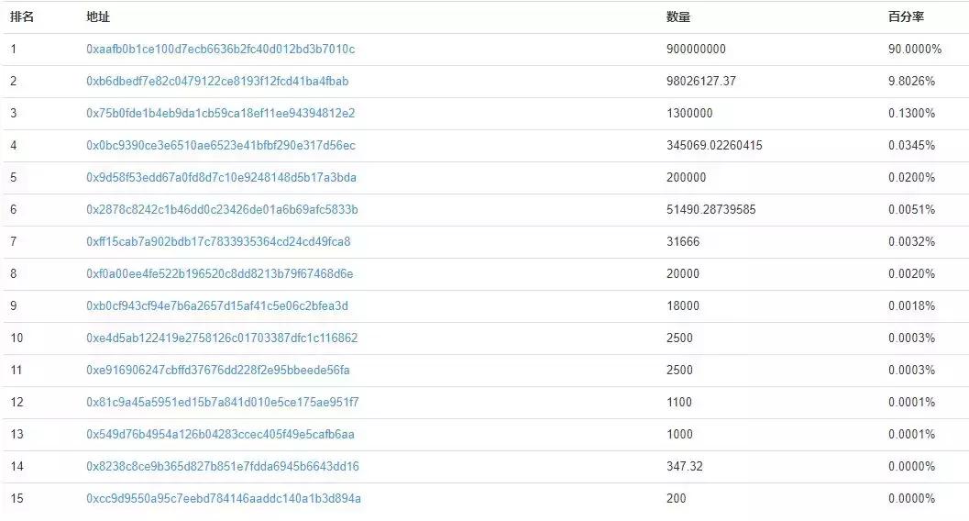Click the address 0x8238c8ce9b365d82
Screen dimensions: 969x521
[x=223, y=467]
